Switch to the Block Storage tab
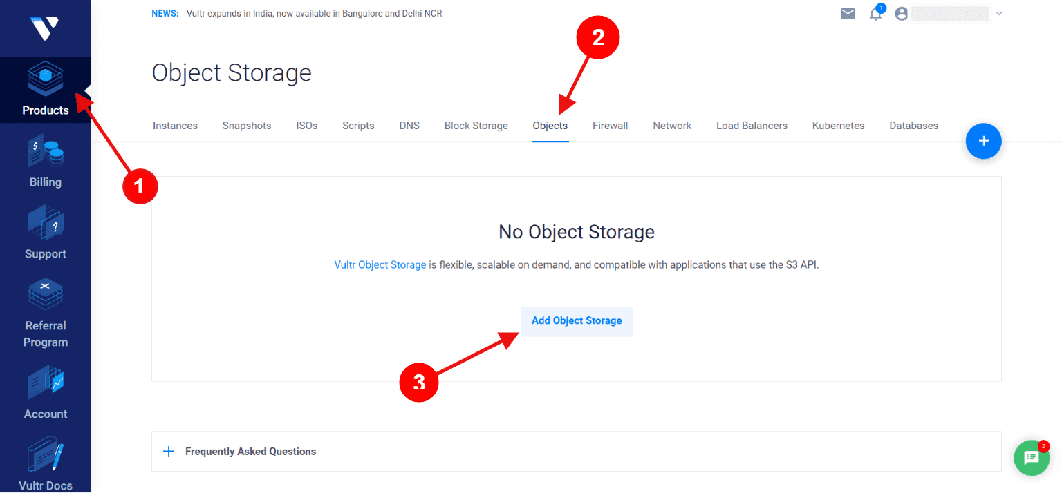Screen dimensions: 1062x493 pyautogui.click(x=476, y=126)
